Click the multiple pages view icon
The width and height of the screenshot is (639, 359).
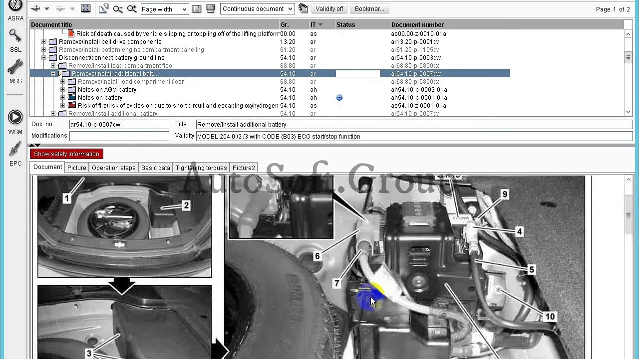pos(211,8)
